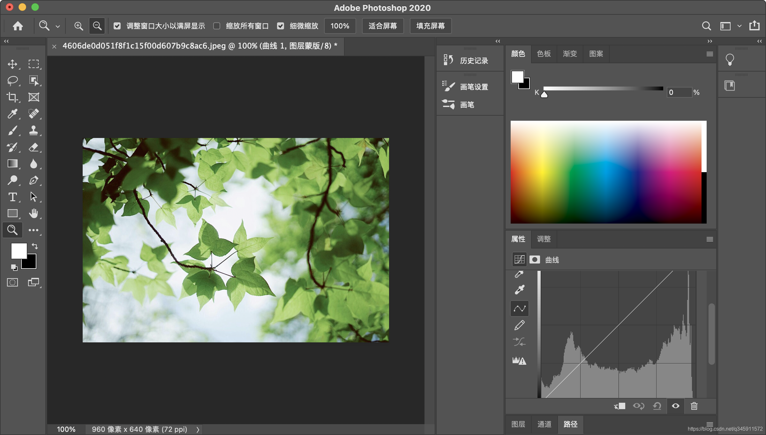The height and width of the screenshot is (435, 766).
Task: Select the Lasso tool
Action: 12,80
